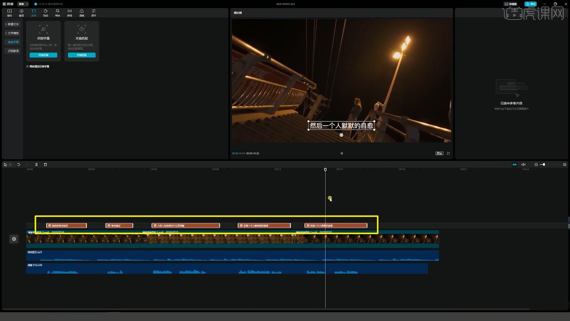
Task: Restore down the application window
Action: coord(555,4)
